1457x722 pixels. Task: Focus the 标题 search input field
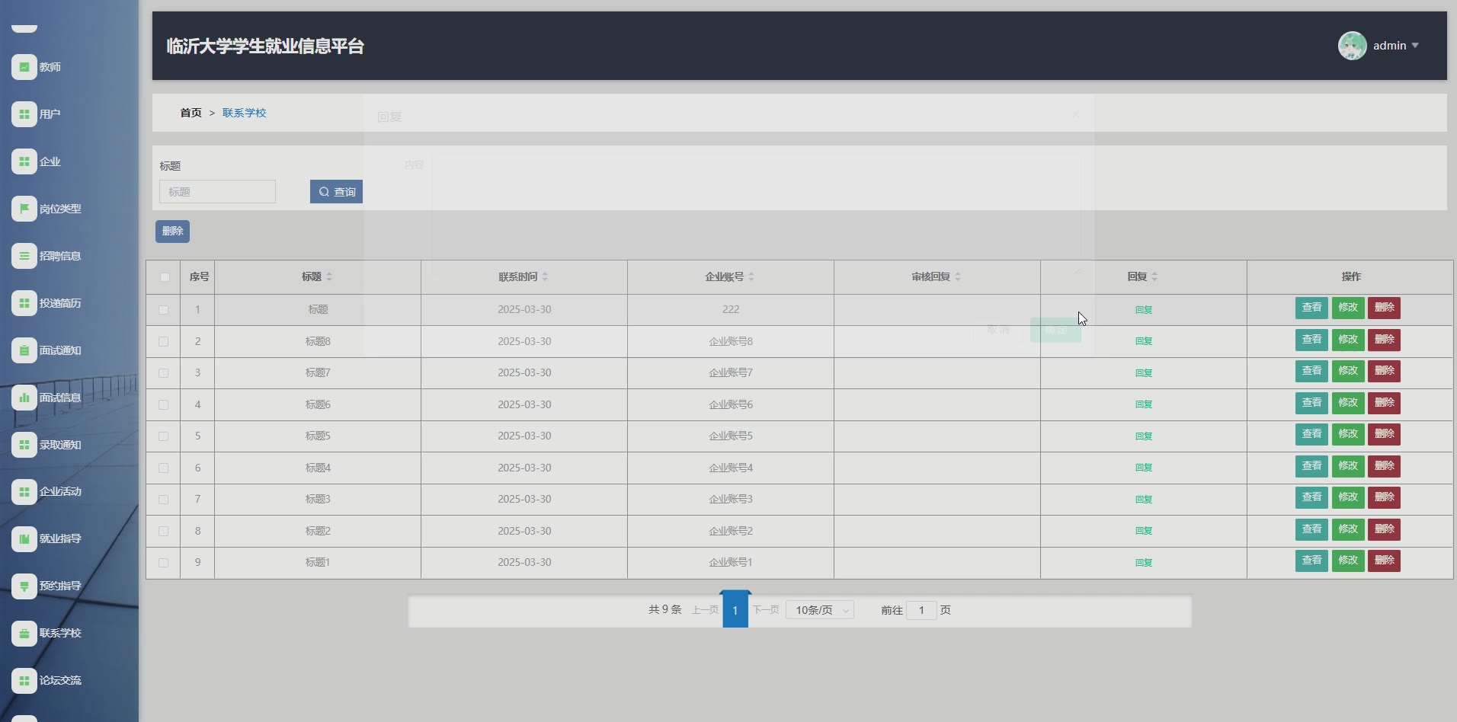point(217,192)
